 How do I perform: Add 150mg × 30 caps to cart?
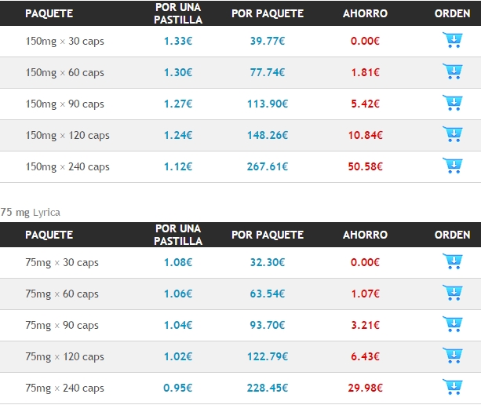(x=453, y=40)
